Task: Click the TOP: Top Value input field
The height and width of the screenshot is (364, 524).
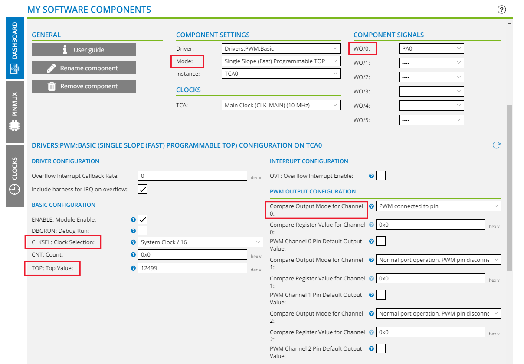Action: coord(193,268)
